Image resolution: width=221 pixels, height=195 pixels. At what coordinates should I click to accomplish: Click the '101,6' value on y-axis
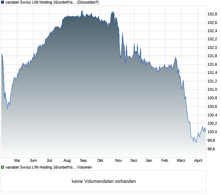tap(212, 64)
